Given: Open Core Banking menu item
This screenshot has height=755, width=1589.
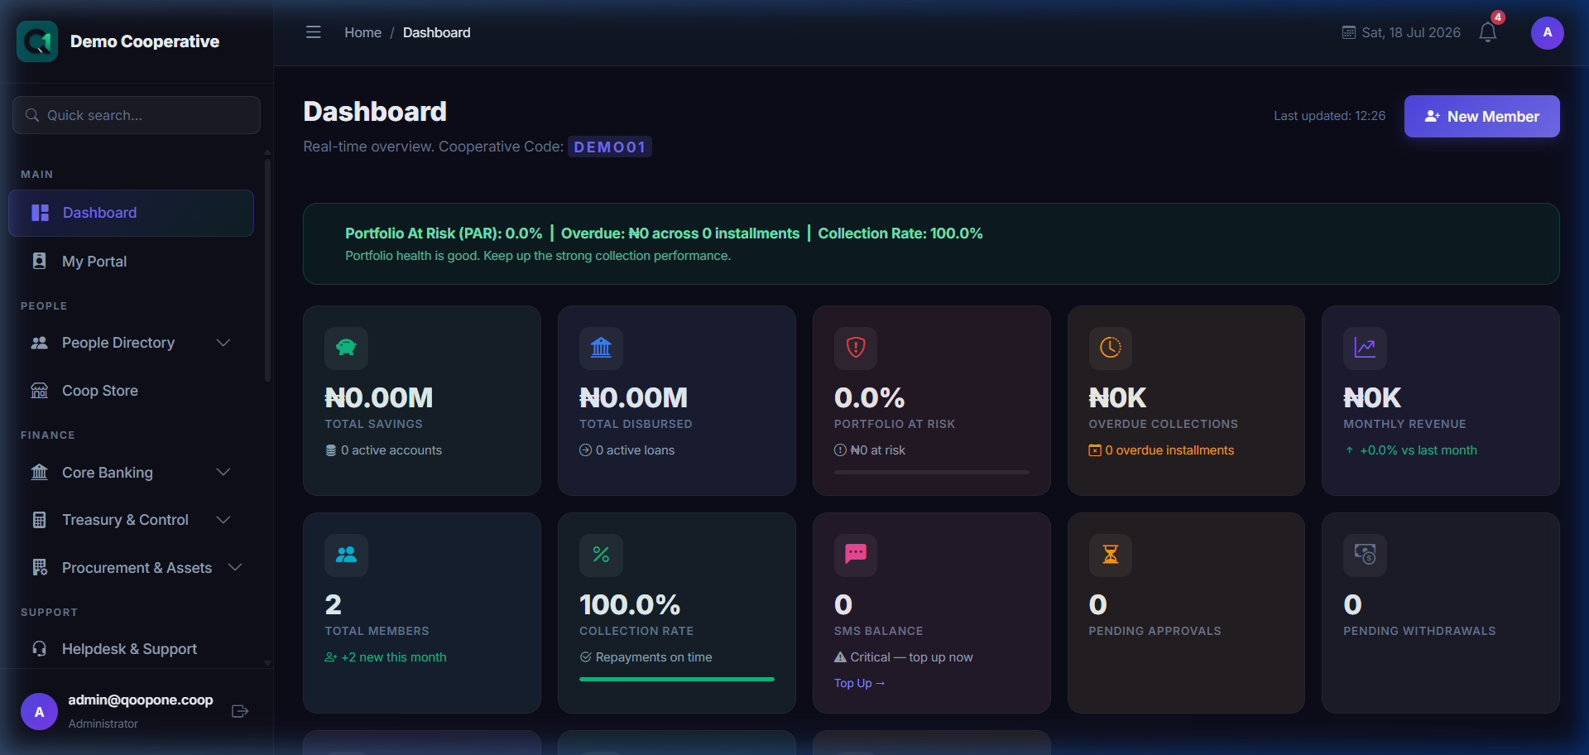Looking at the screenshot, I should click(x=131, y=472).
